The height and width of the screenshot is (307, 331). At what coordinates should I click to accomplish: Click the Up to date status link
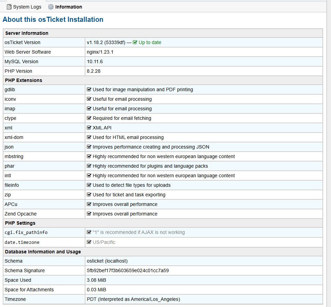150,42
